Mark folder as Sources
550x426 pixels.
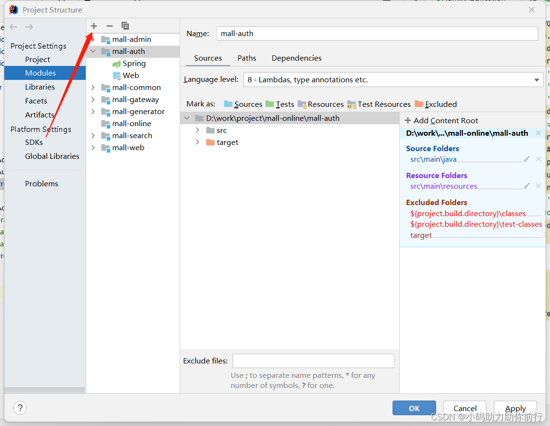pos(243,104)
